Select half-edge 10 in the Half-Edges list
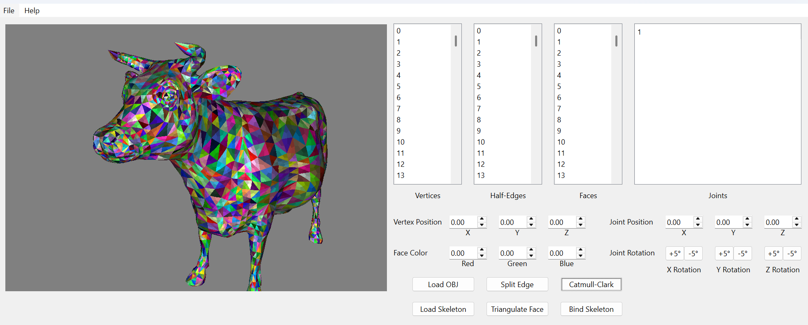Image resolution: width=808 pixels, height=325 pixels. pyautogui.click(x=481, y=142)
